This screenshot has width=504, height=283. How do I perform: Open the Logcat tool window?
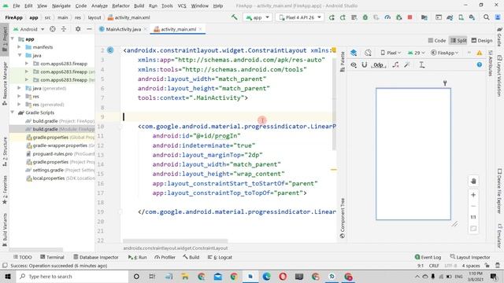click(220, 257)
